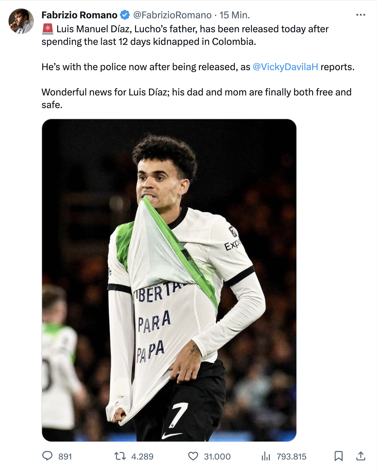
Task: Click the red siren emoji
Action: [x=47, y=29]
